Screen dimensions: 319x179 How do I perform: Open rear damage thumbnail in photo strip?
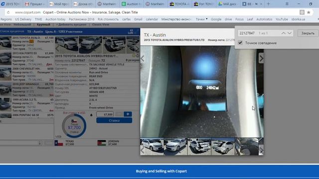point(199,146)
